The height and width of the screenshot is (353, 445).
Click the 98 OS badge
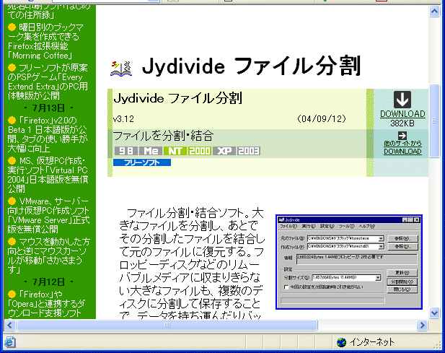[126, 151]
